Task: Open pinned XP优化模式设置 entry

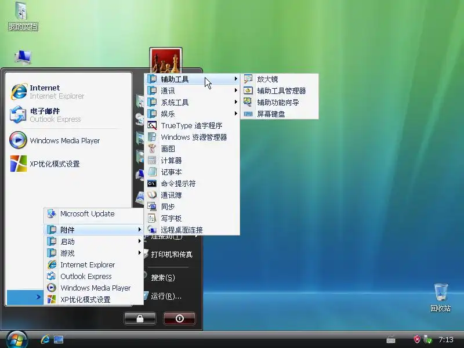Action: pos(68,164)
